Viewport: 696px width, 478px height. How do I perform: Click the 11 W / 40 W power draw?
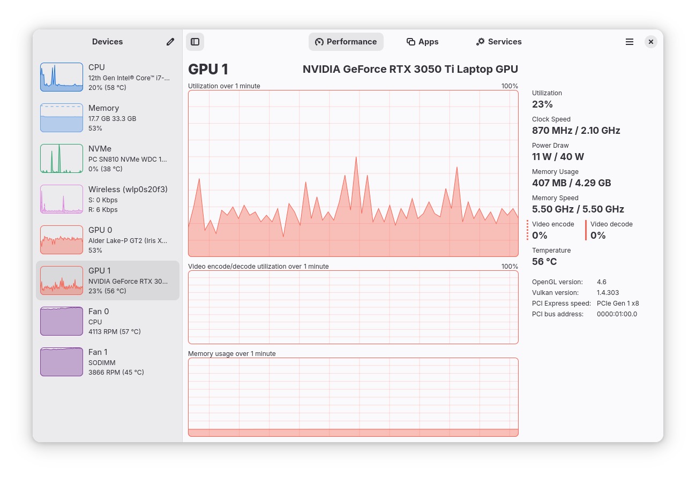pyautogui.click(x=558, y=157)
